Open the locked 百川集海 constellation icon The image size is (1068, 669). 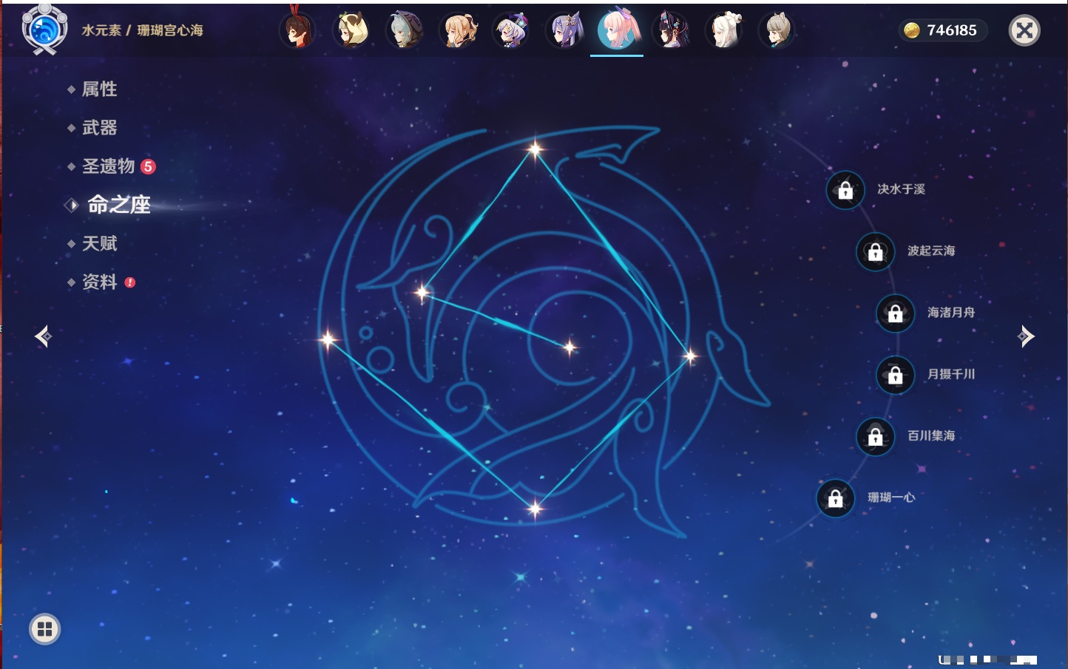point(876,437)
